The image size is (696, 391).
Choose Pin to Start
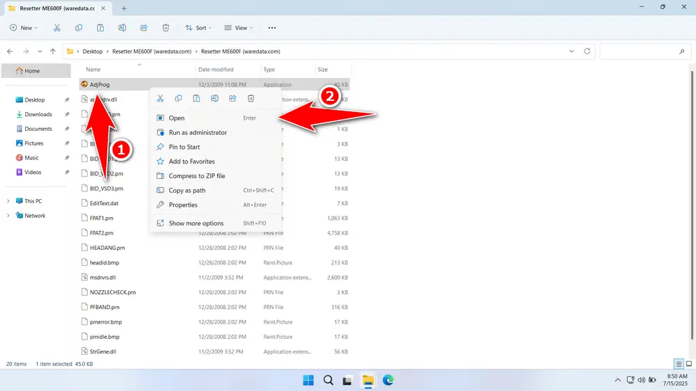(x=216, y=147)
